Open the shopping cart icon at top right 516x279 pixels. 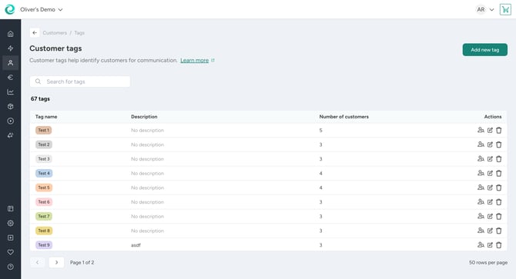pyautogui.click(x=505, y=9)
